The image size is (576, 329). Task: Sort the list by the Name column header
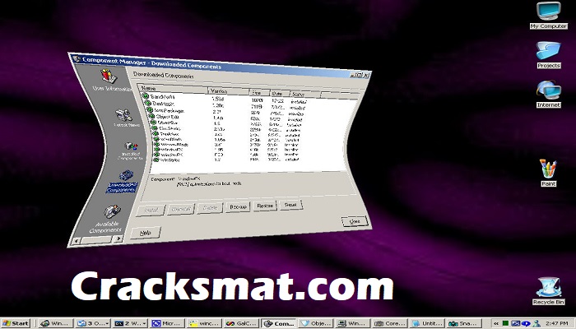click(173, 88)
